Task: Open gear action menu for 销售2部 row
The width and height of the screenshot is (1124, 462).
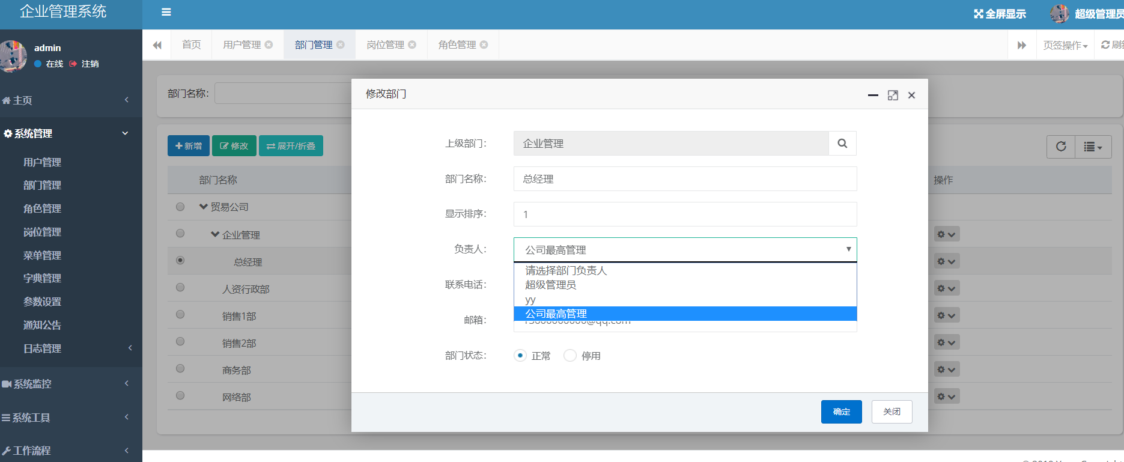Action: (x=947, y=342)
